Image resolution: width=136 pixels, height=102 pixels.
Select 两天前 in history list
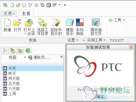tap(33, 79)
